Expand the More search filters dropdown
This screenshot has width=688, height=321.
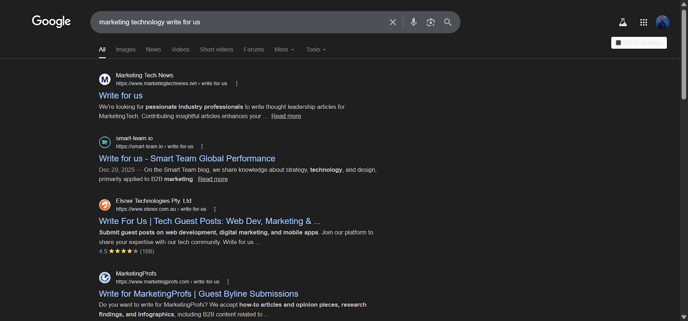(x=284, y=49)
